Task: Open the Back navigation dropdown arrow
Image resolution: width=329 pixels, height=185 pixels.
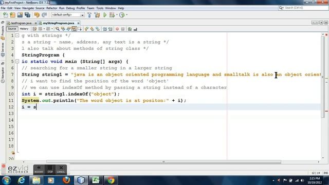Action: pyautogui.click(x=44, y=29)
